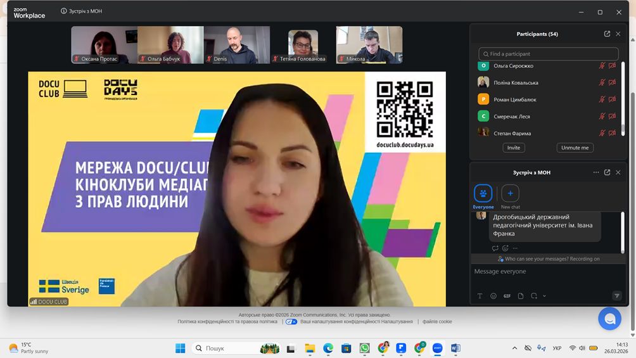The width and height of the screenshot is (636, 358).
Task: Expand the screenshot tool dropdown arrow in chat
Action: pos(544,296)
